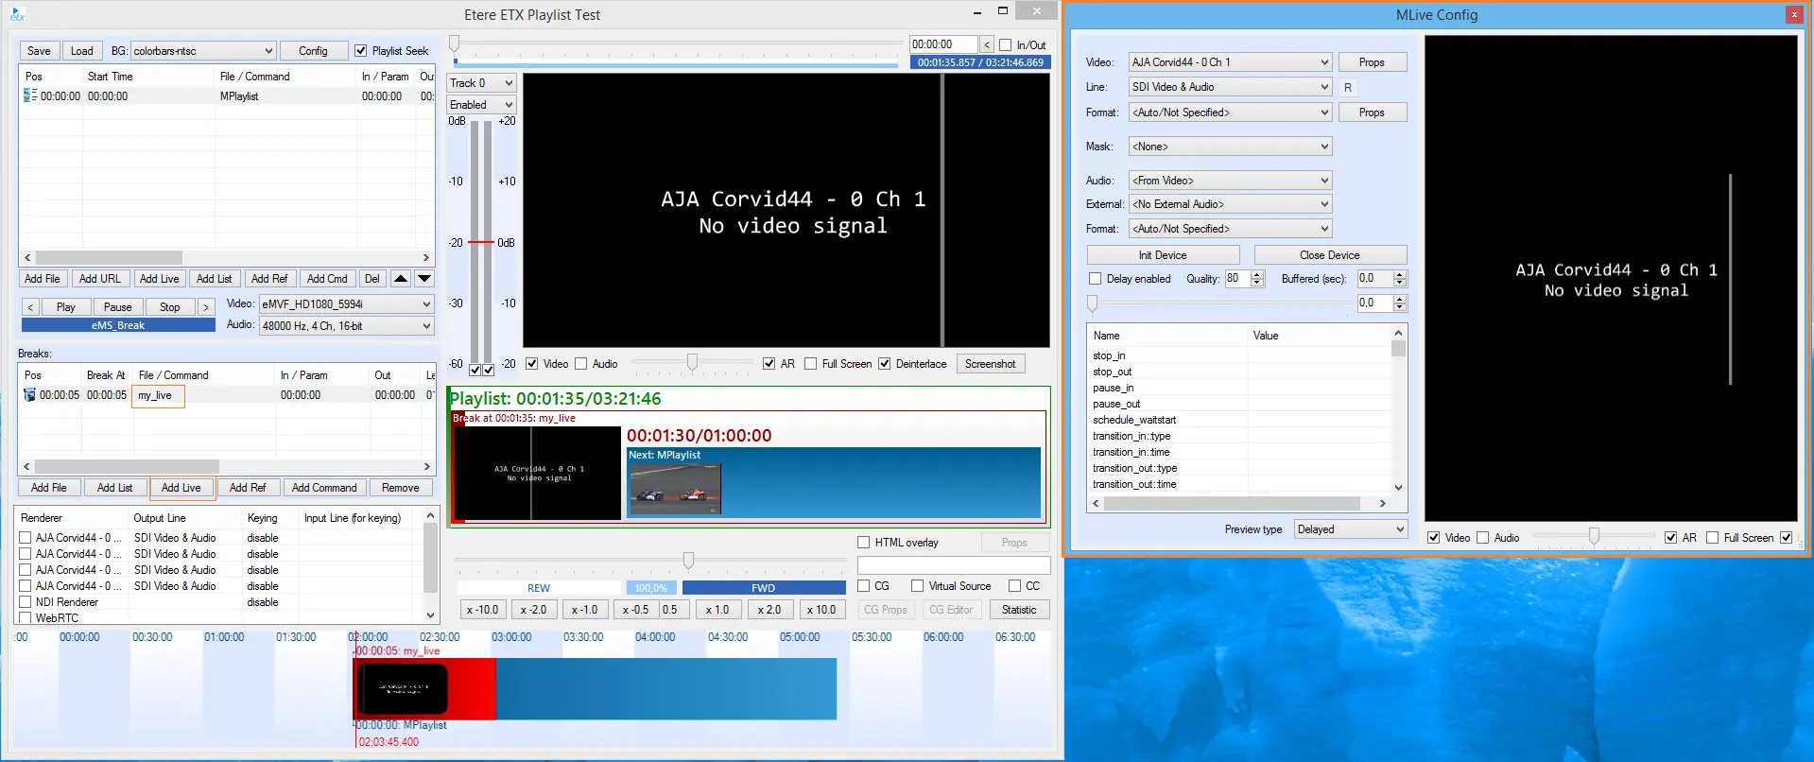Click the Next MPlaylist thumbnail preview
The height and width of the screenshot is (762, 1814).
tap(675, 488)
